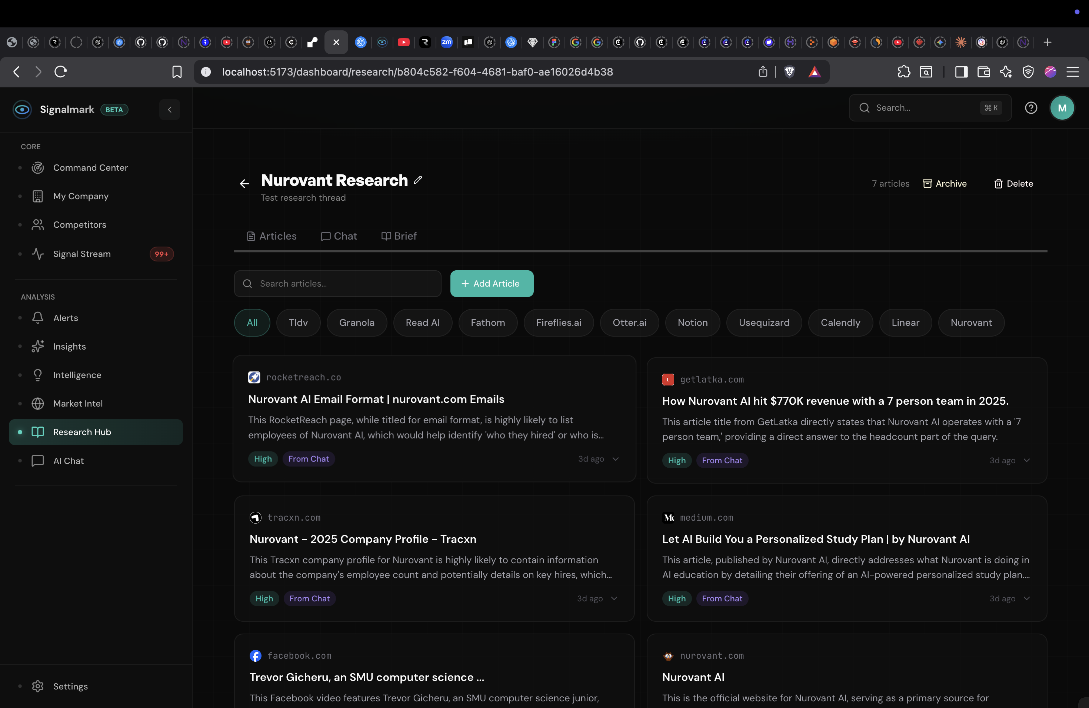Switch to the Chat tab
The width and height of the screenshot is (1089, 708).
(339, 236)
